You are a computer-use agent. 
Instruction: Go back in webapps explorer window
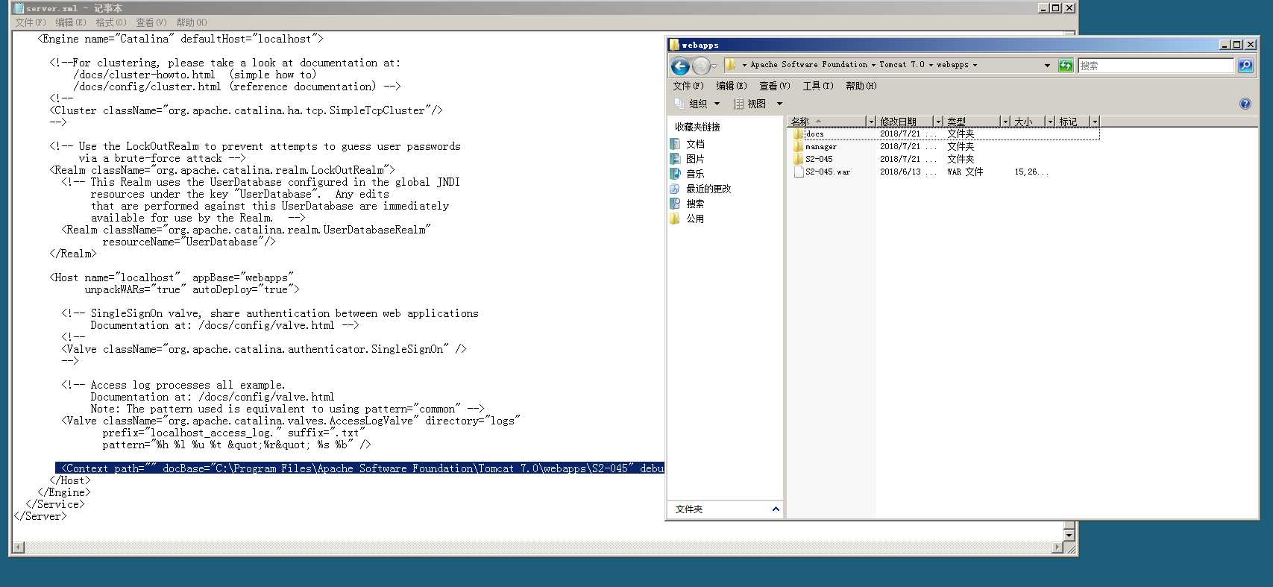coord(680,66)
